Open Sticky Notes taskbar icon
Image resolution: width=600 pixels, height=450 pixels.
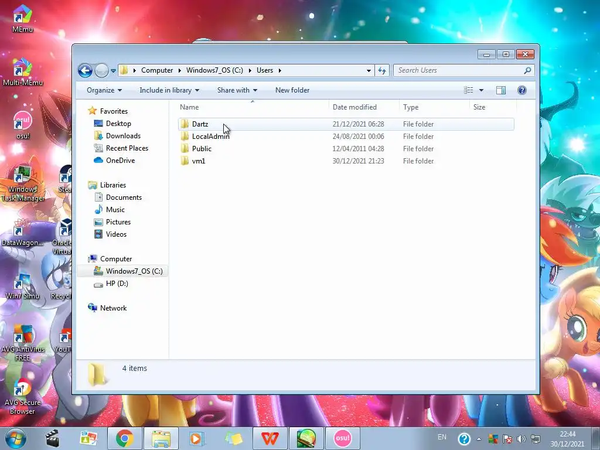pos(234,438)
